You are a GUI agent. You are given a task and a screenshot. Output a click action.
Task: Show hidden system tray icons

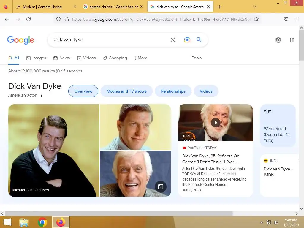[262, 222]
